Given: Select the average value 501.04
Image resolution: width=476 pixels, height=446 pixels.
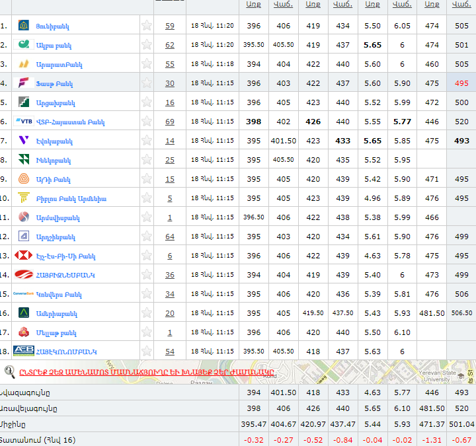Looking at the screenshot, I should [x=461, y=424].
